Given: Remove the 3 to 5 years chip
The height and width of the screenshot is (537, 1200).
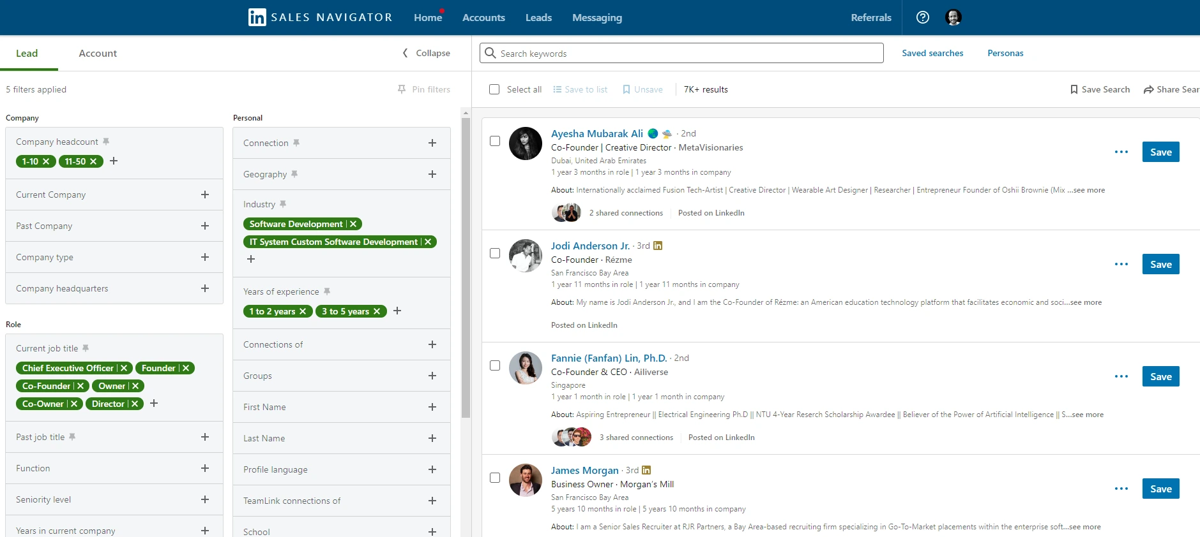Looking at the screenshot, I should point(377,311).
